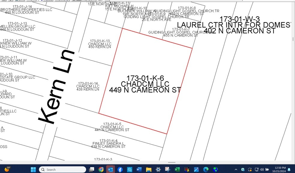
Task: Open Task View from the taskbar
Action: [x=91, y=169]
